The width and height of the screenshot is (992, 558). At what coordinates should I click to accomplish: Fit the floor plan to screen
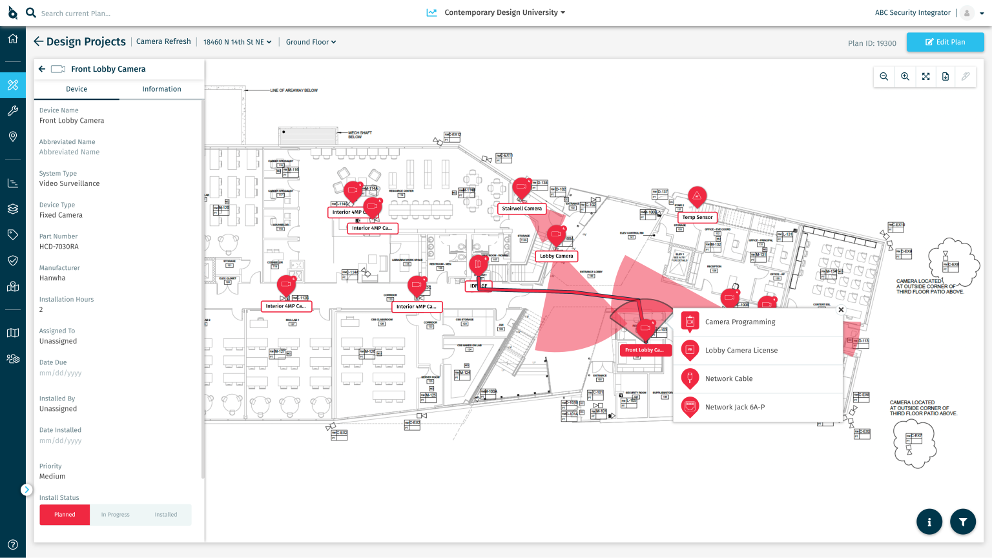(x=925, y=76)
